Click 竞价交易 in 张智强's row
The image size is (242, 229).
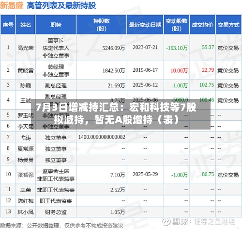[228, 175]
